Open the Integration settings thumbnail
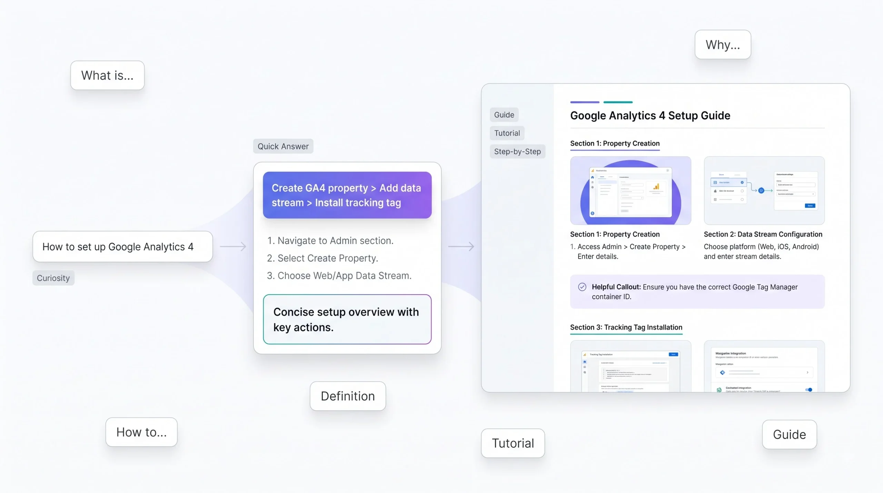The height and width of the screenshot is (493, 883). 764,366
